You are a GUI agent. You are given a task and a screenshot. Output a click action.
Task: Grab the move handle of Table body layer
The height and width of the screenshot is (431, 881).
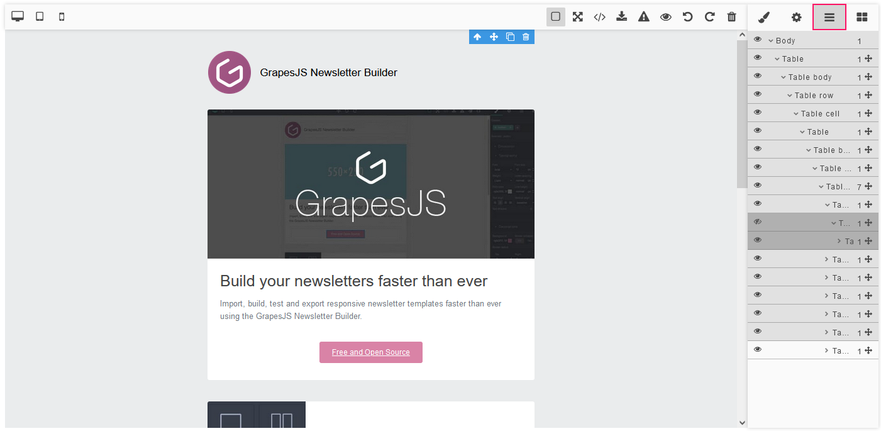pyautogui.click(x=868, y=77)
